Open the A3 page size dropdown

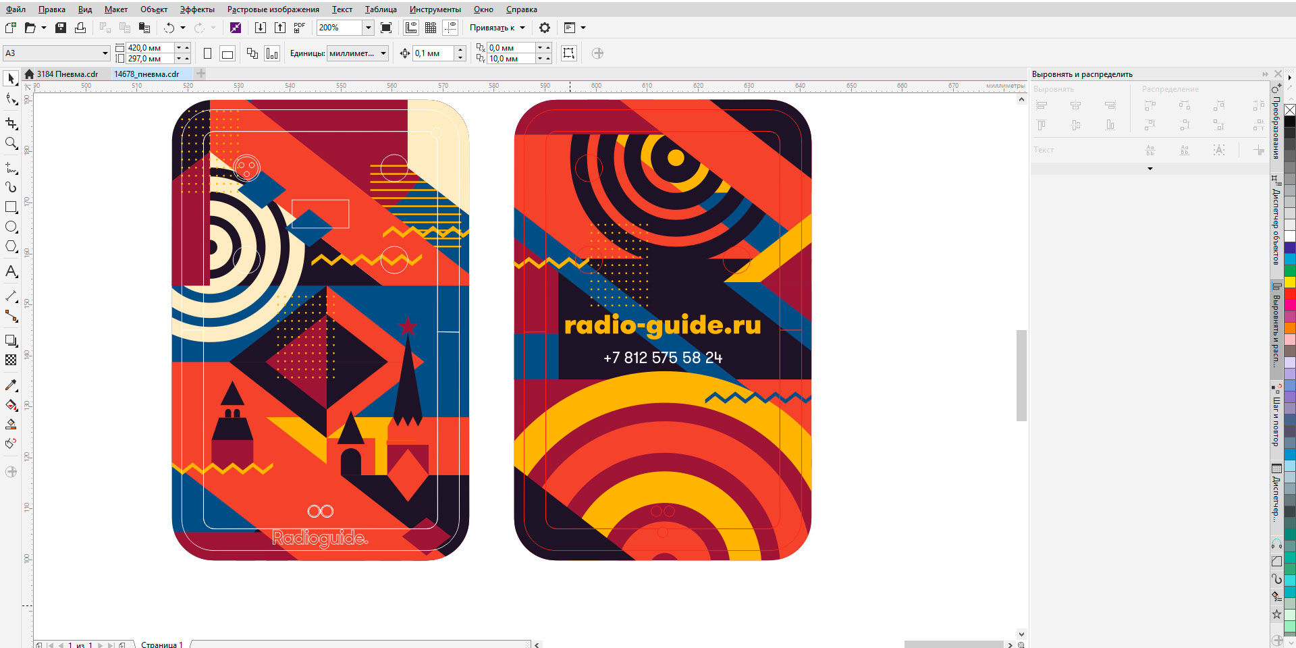click(x=105, y=53)
